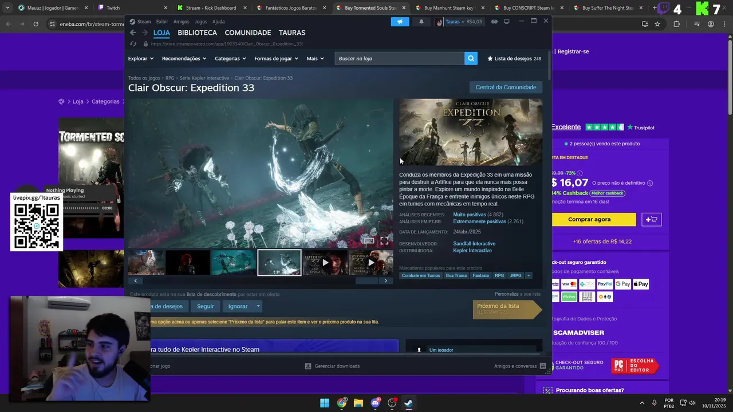Toggle fullscreen on the screenshot viewer
The image size is (733, 412).
(384, 241)
